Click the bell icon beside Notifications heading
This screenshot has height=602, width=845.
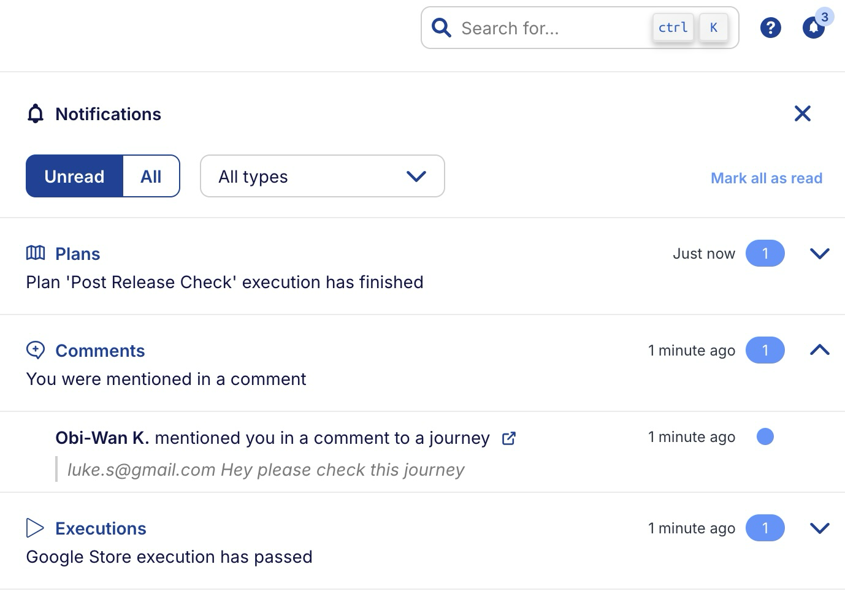click(x=36, y=113)
